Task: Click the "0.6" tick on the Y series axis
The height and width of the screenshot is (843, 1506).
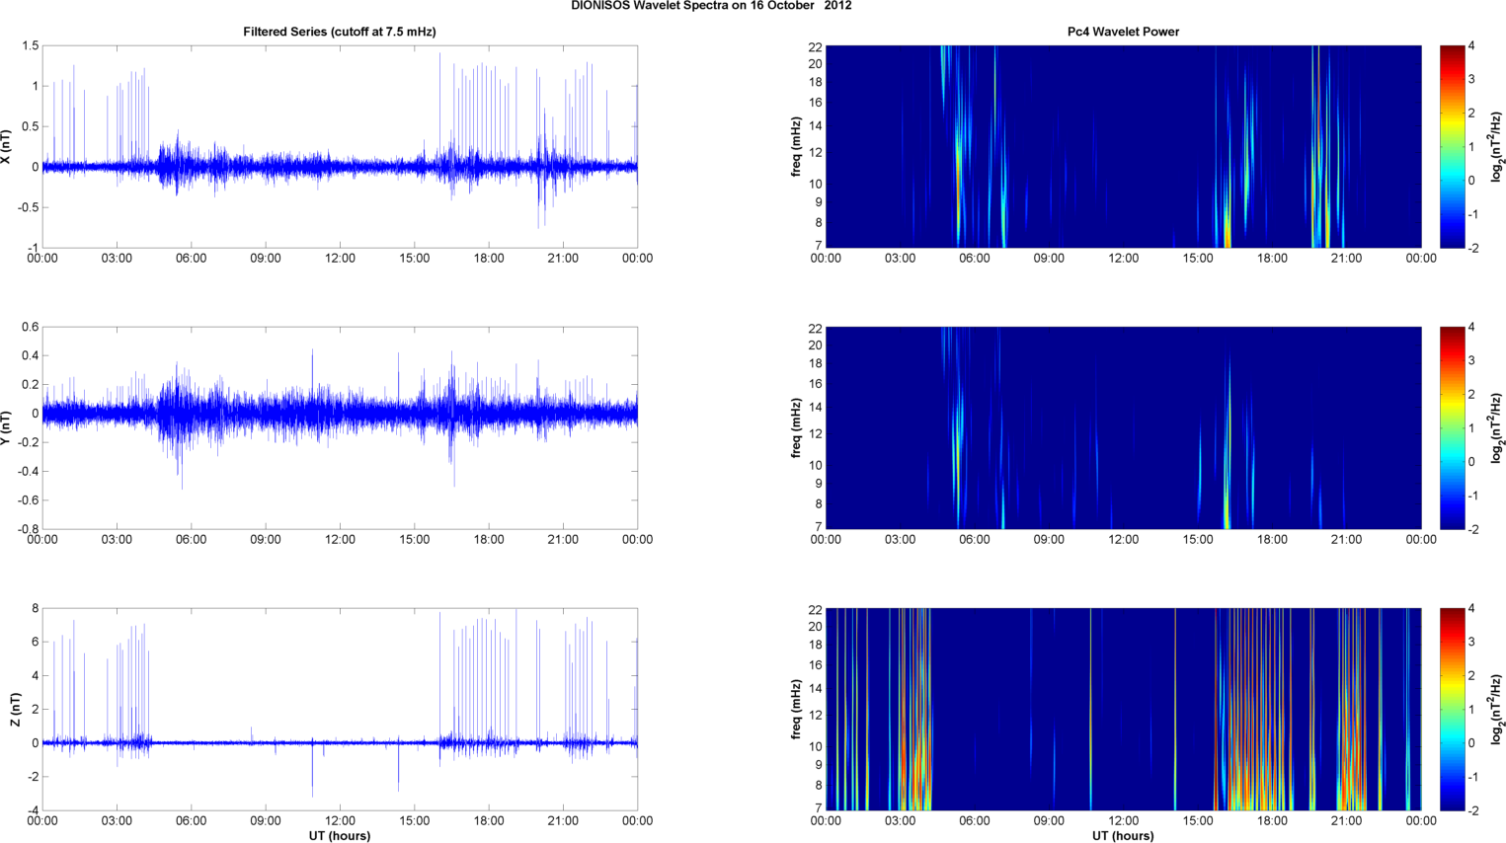Action: (30, 328)
